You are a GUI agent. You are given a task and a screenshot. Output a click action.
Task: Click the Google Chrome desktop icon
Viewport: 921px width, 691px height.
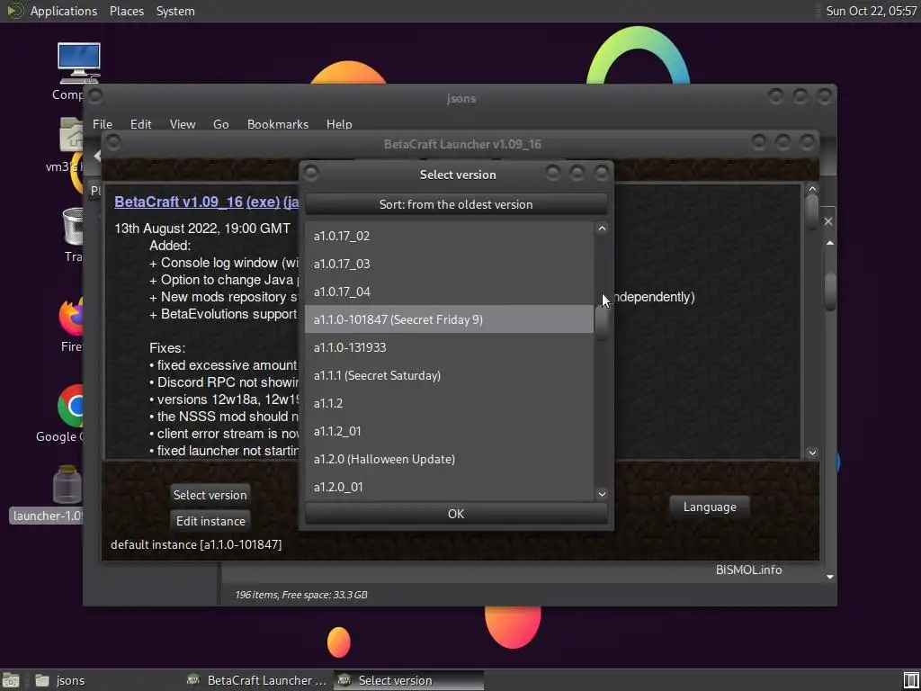71,406
